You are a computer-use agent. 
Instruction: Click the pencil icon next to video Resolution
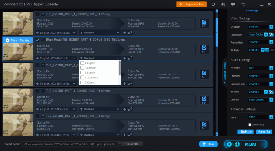point(271,34)
